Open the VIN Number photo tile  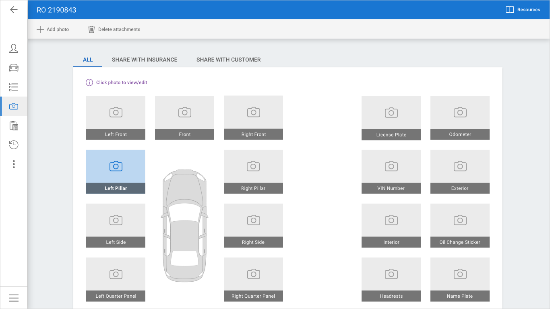tap(391, 171)
